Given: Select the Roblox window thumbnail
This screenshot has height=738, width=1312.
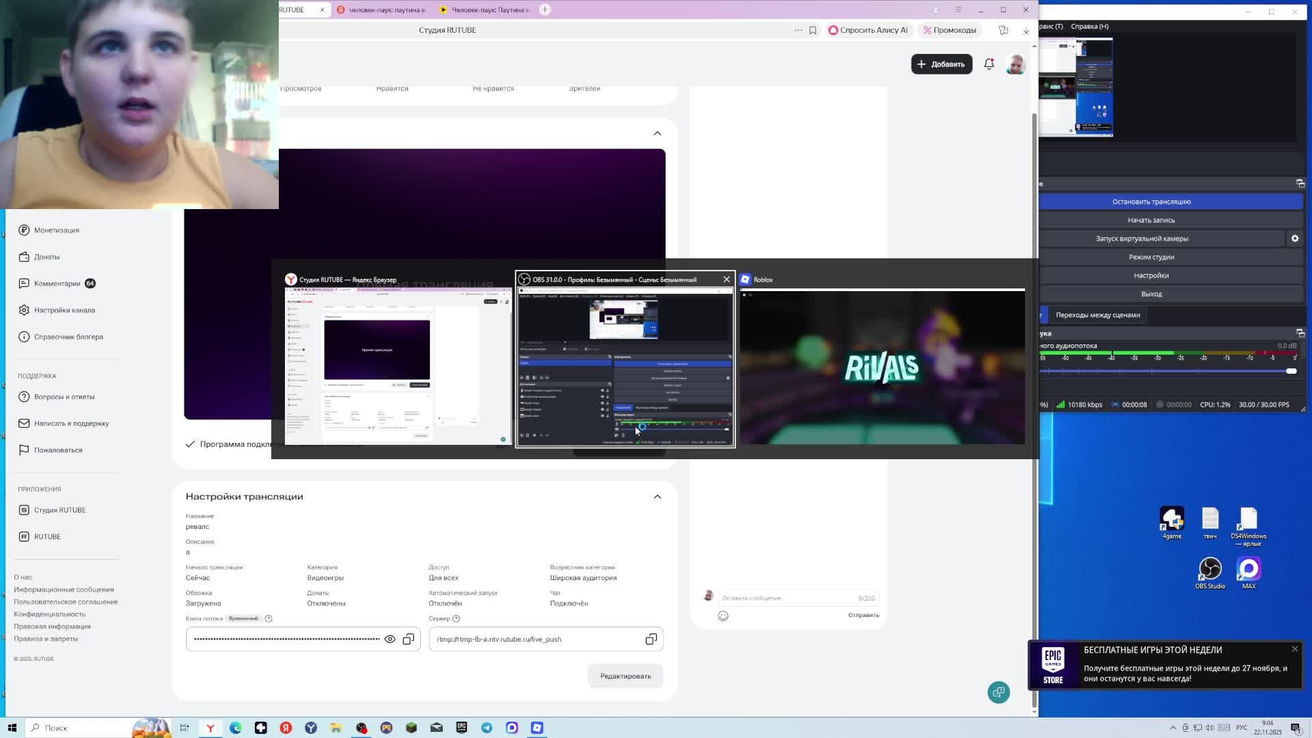Looking at the screenshot, I should pos(881,367).
